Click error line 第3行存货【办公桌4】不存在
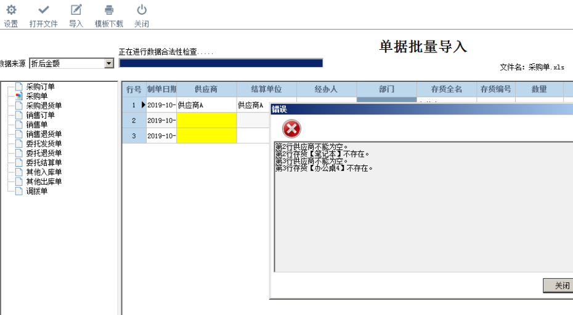Screen dimensions: 573x315 [324, 169]
